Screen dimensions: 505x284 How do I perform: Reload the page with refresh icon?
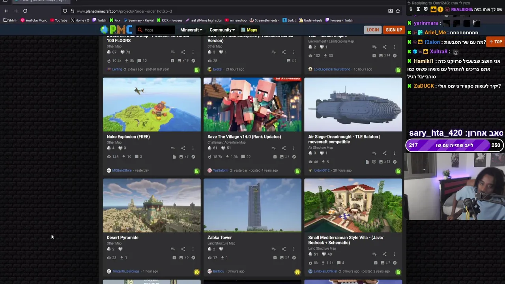click(x=25, y=11)
